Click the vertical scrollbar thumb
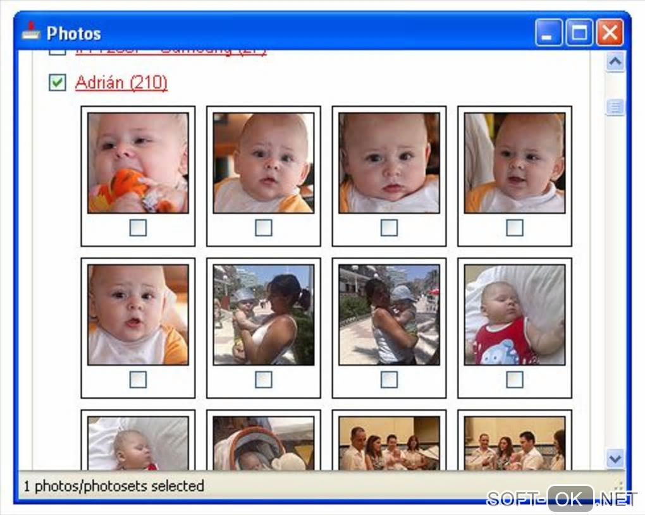645x515 pixels. coord(615,107)
